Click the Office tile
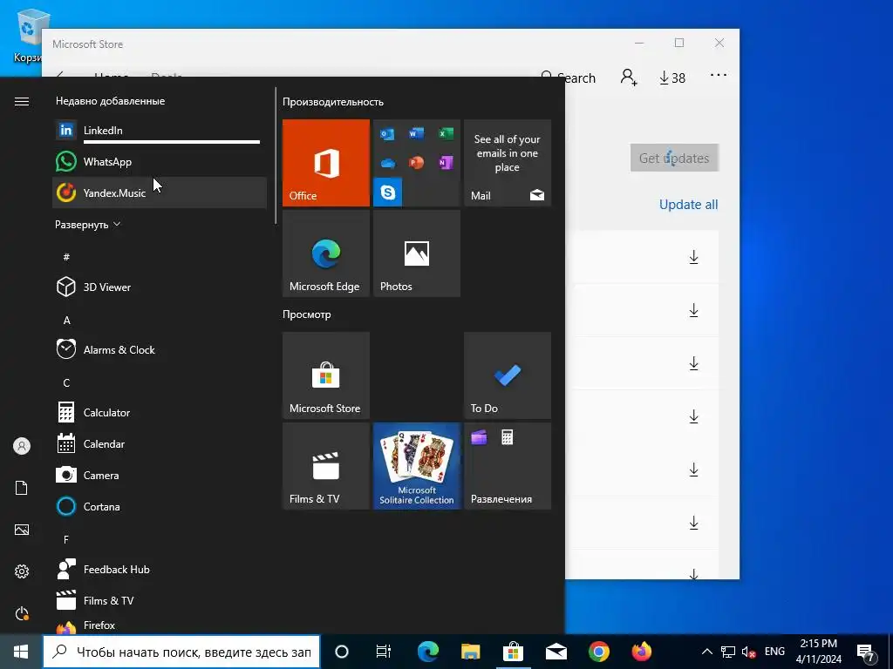The height and width of the screenshot is (669, 893). pyautogui.click(x=326, y=163)
